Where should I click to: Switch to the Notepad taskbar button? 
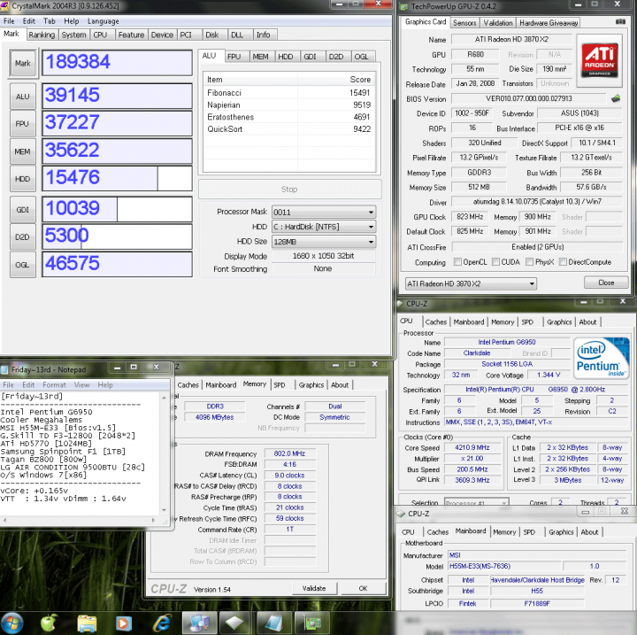point(273,623)
